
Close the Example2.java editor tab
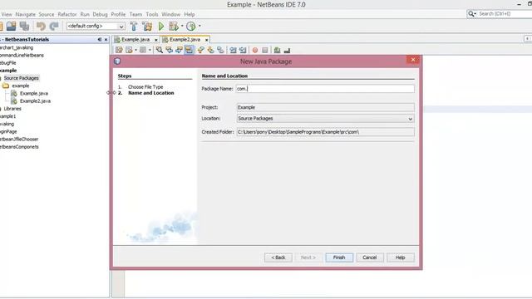coord(206,40)
